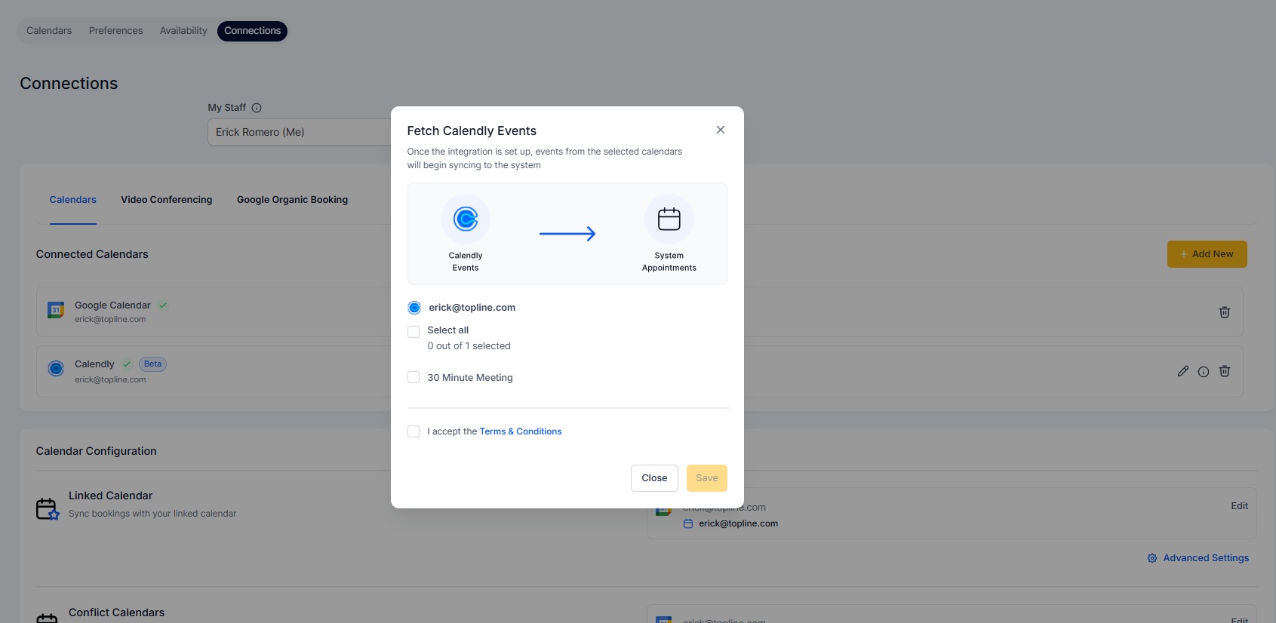This screenshot has width=1276, height=623.
Task: Click the Linked Calendar icon
Action: coord(48,509)
